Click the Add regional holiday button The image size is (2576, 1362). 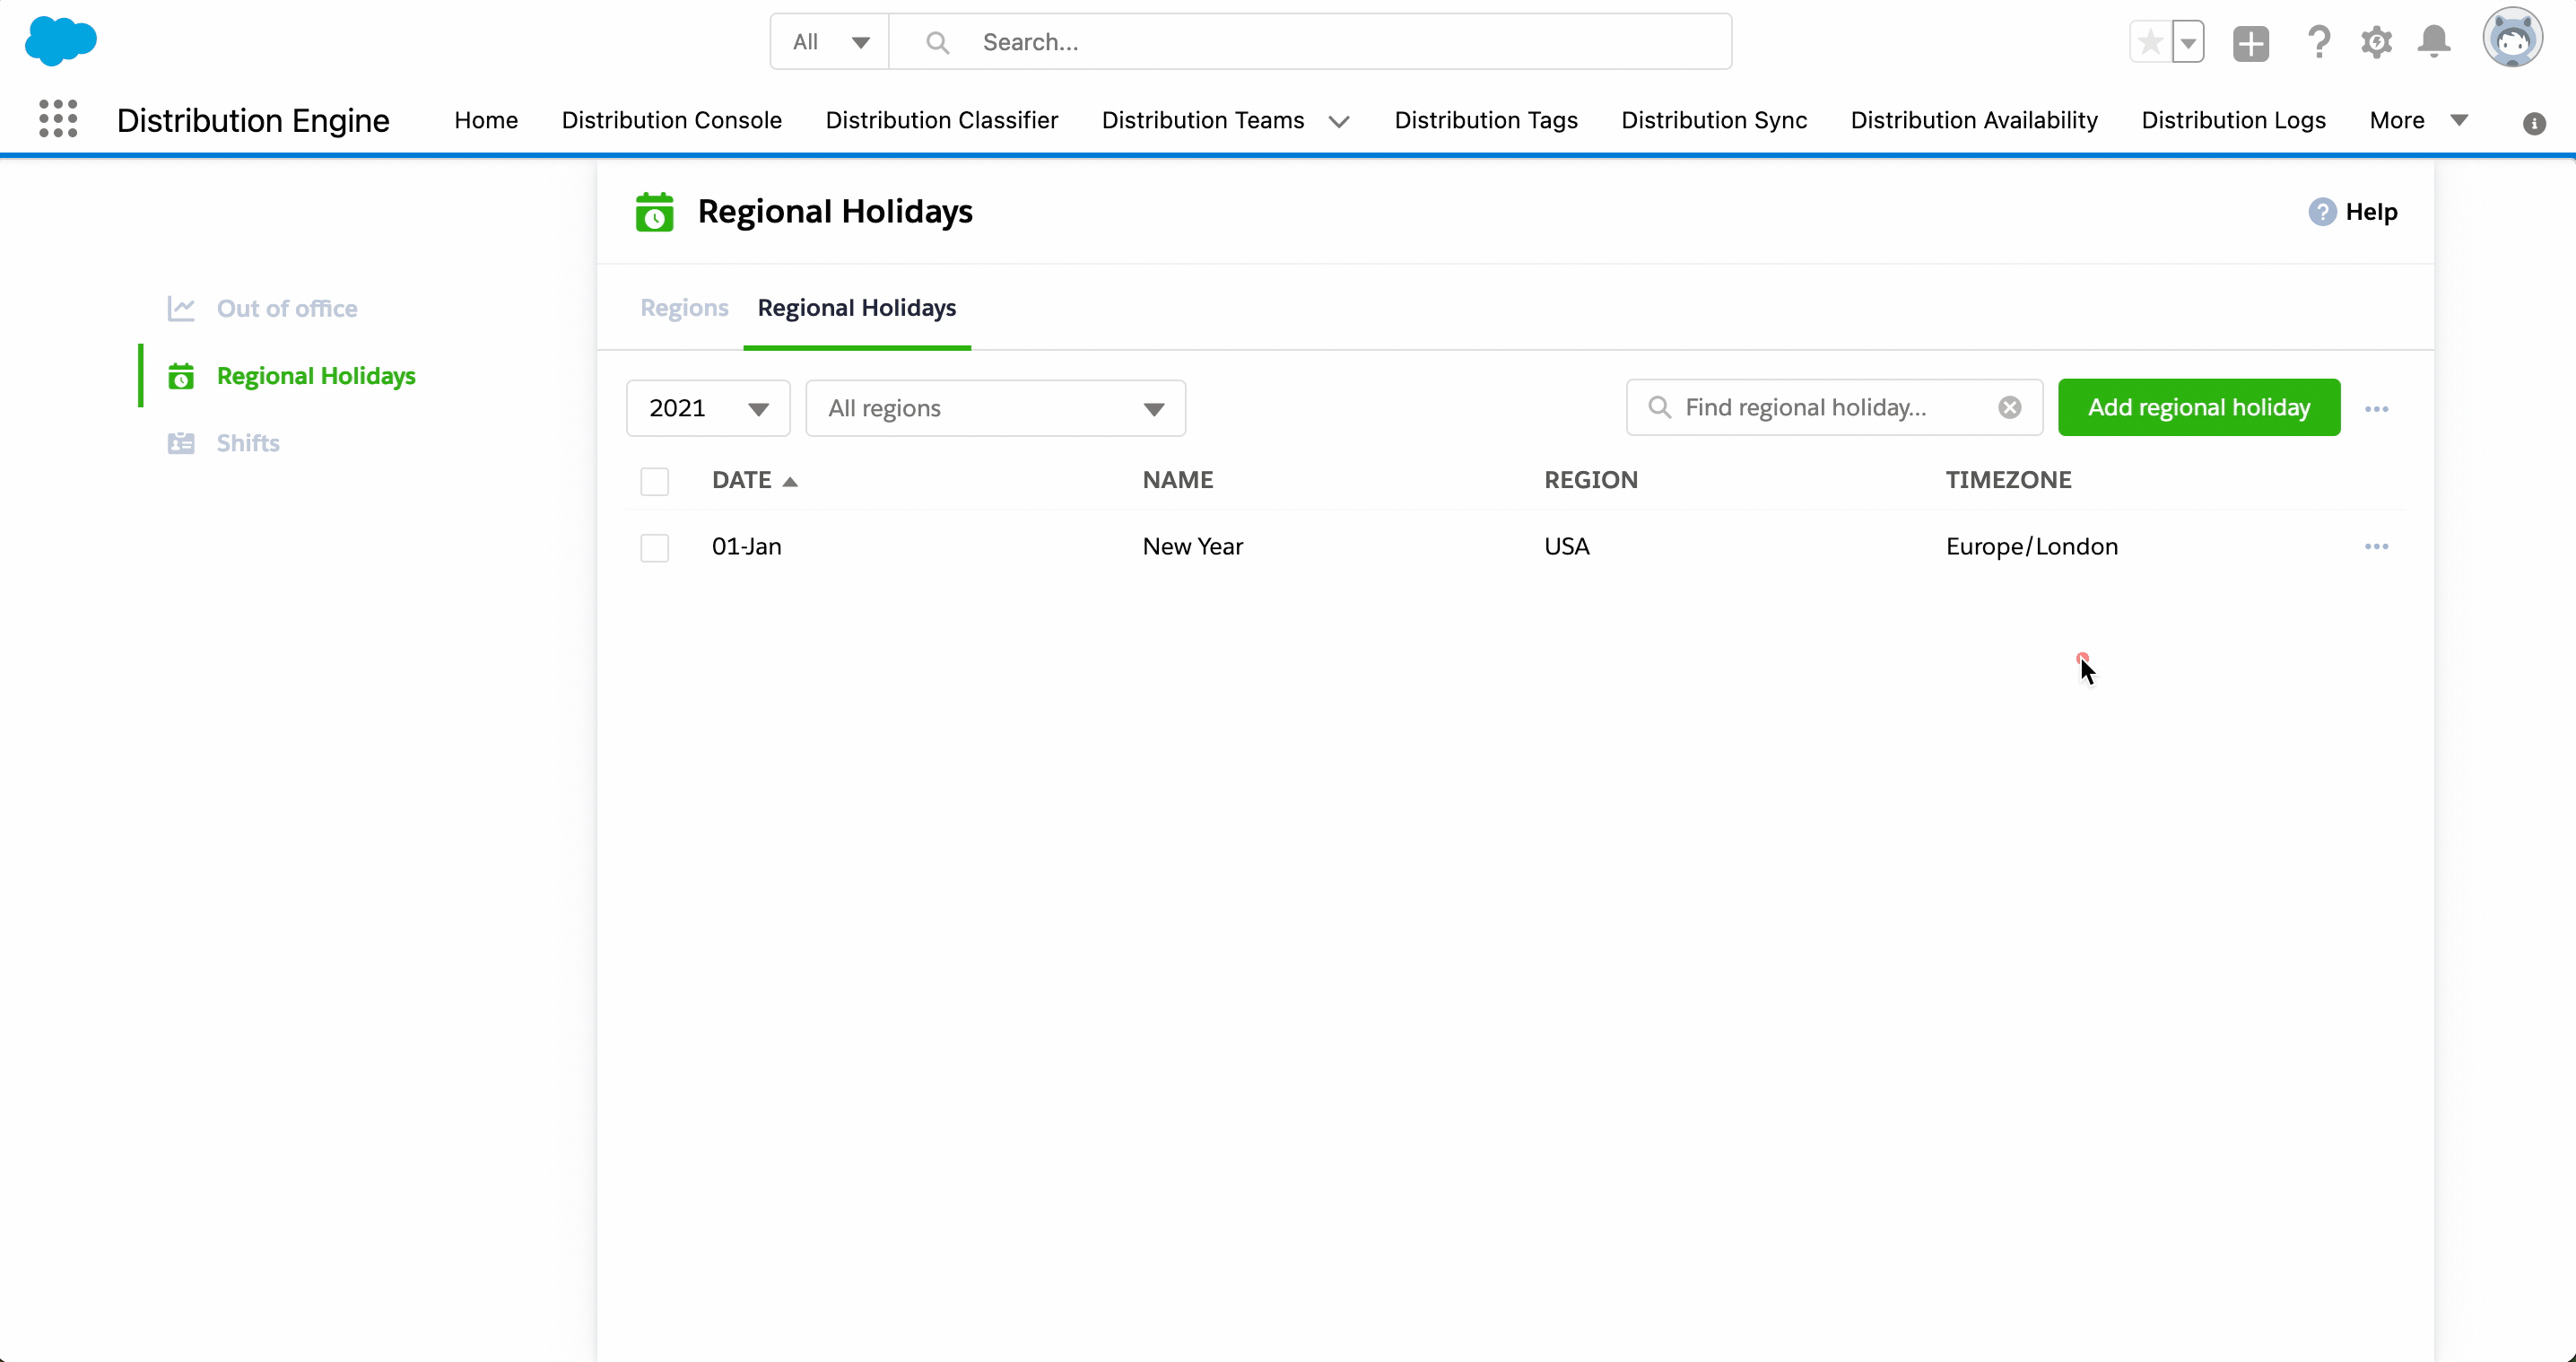2197,407
